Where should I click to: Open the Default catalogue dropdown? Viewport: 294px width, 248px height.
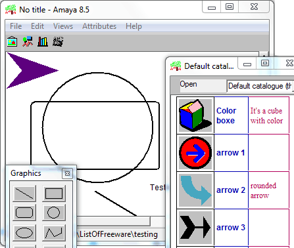coord(260,86)
